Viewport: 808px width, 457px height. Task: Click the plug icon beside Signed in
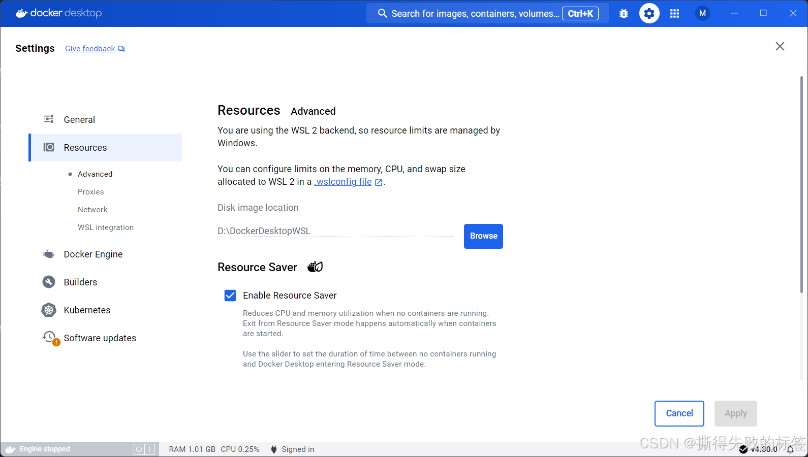point(274,449)
